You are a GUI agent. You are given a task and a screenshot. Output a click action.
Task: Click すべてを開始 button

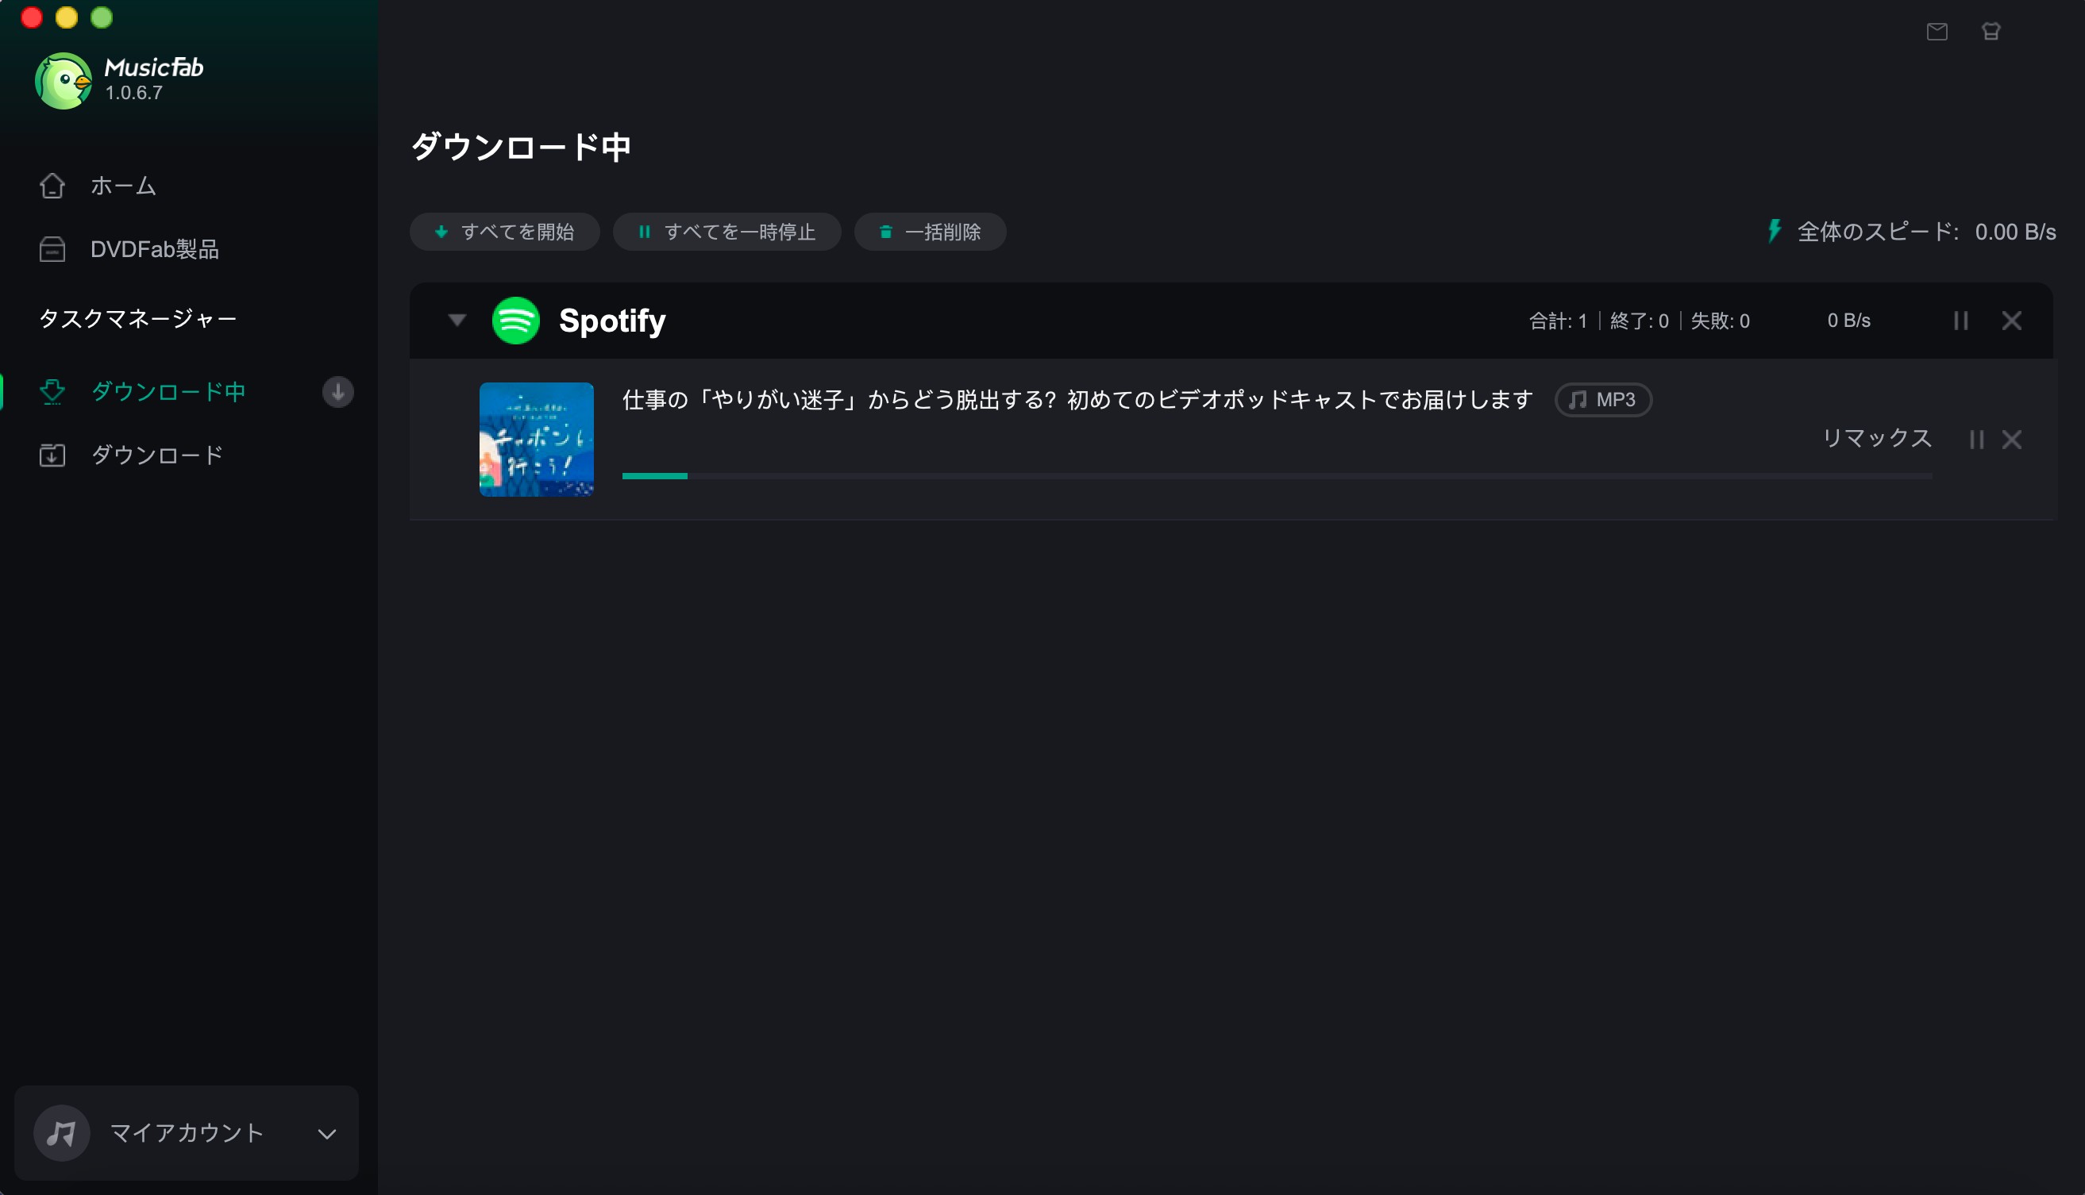[x=504, y=232]
